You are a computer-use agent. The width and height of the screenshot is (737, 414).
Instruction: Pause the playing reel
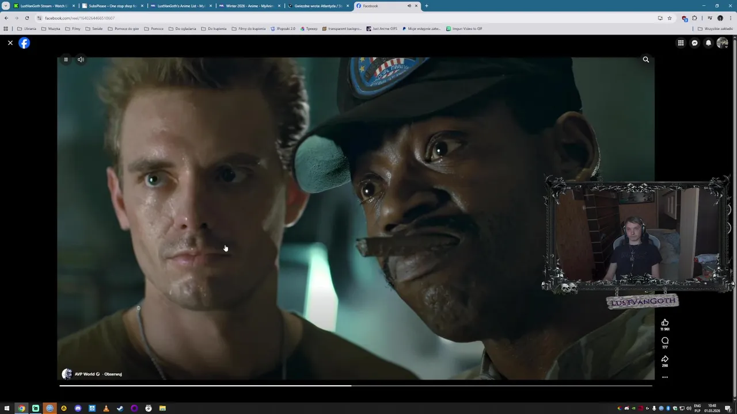point(66,59)
